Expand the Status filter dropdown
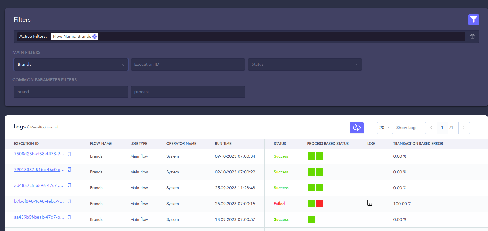The width and height of the screenshot is (488, 231). [x=305, y=65]
